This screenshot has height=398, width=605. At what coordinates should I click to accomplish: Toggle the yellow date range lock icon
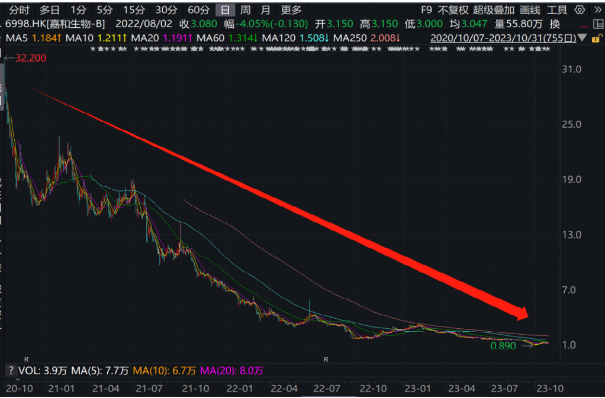596,38
